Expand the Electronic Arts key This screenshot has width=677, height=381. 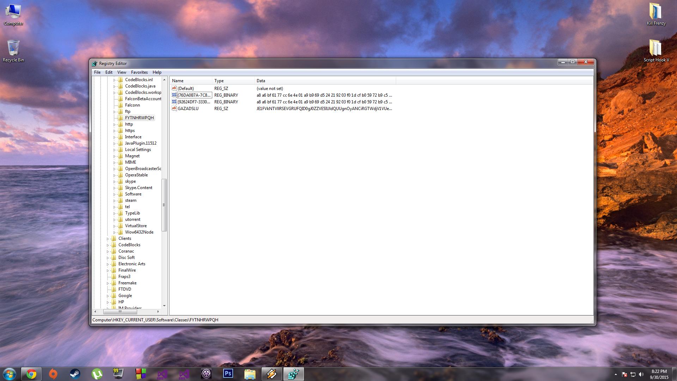108,264
